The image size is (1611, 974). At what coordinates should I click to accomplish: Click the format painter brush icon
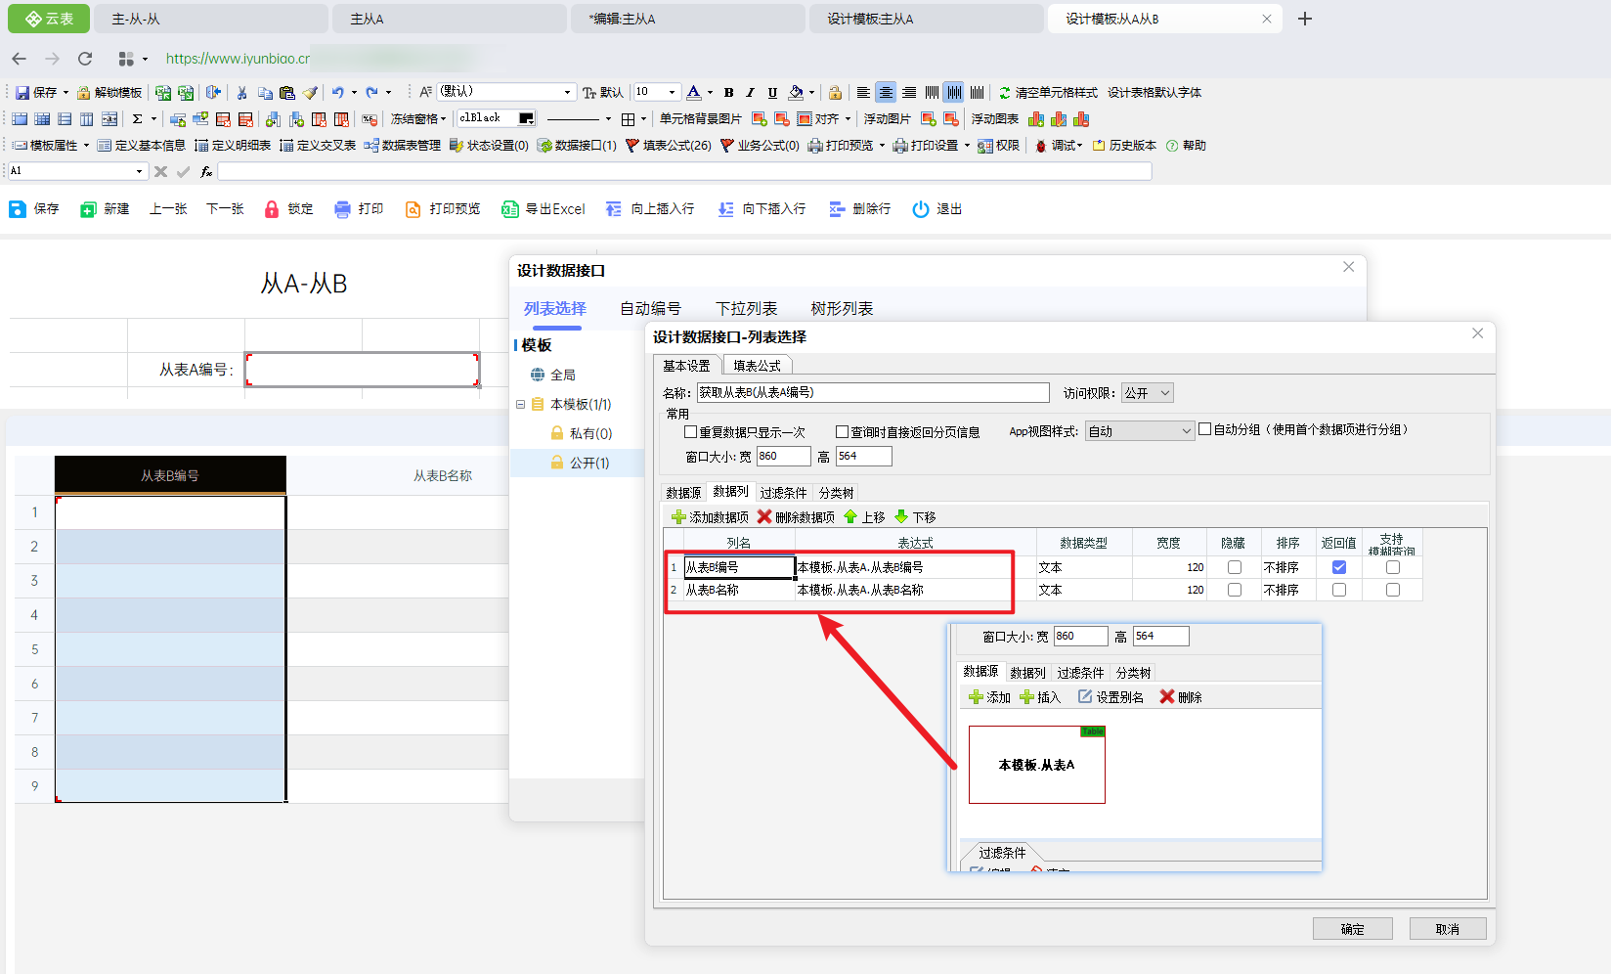310,93
